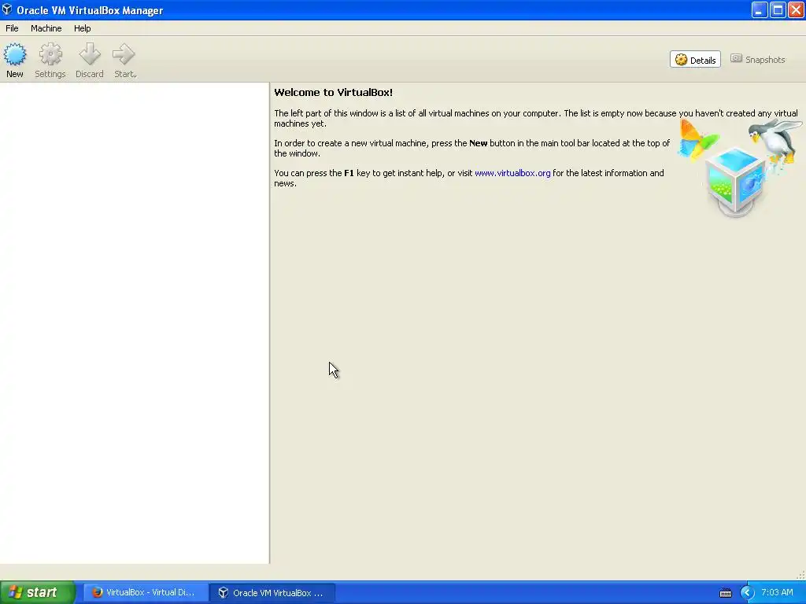
Task: Open the Windows start menu
Action: [38, 592]
